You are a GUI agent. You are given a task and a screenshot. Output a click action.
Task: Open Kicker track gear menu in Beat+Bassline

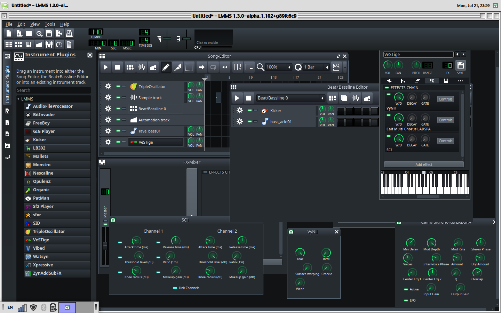click(240, 110)
